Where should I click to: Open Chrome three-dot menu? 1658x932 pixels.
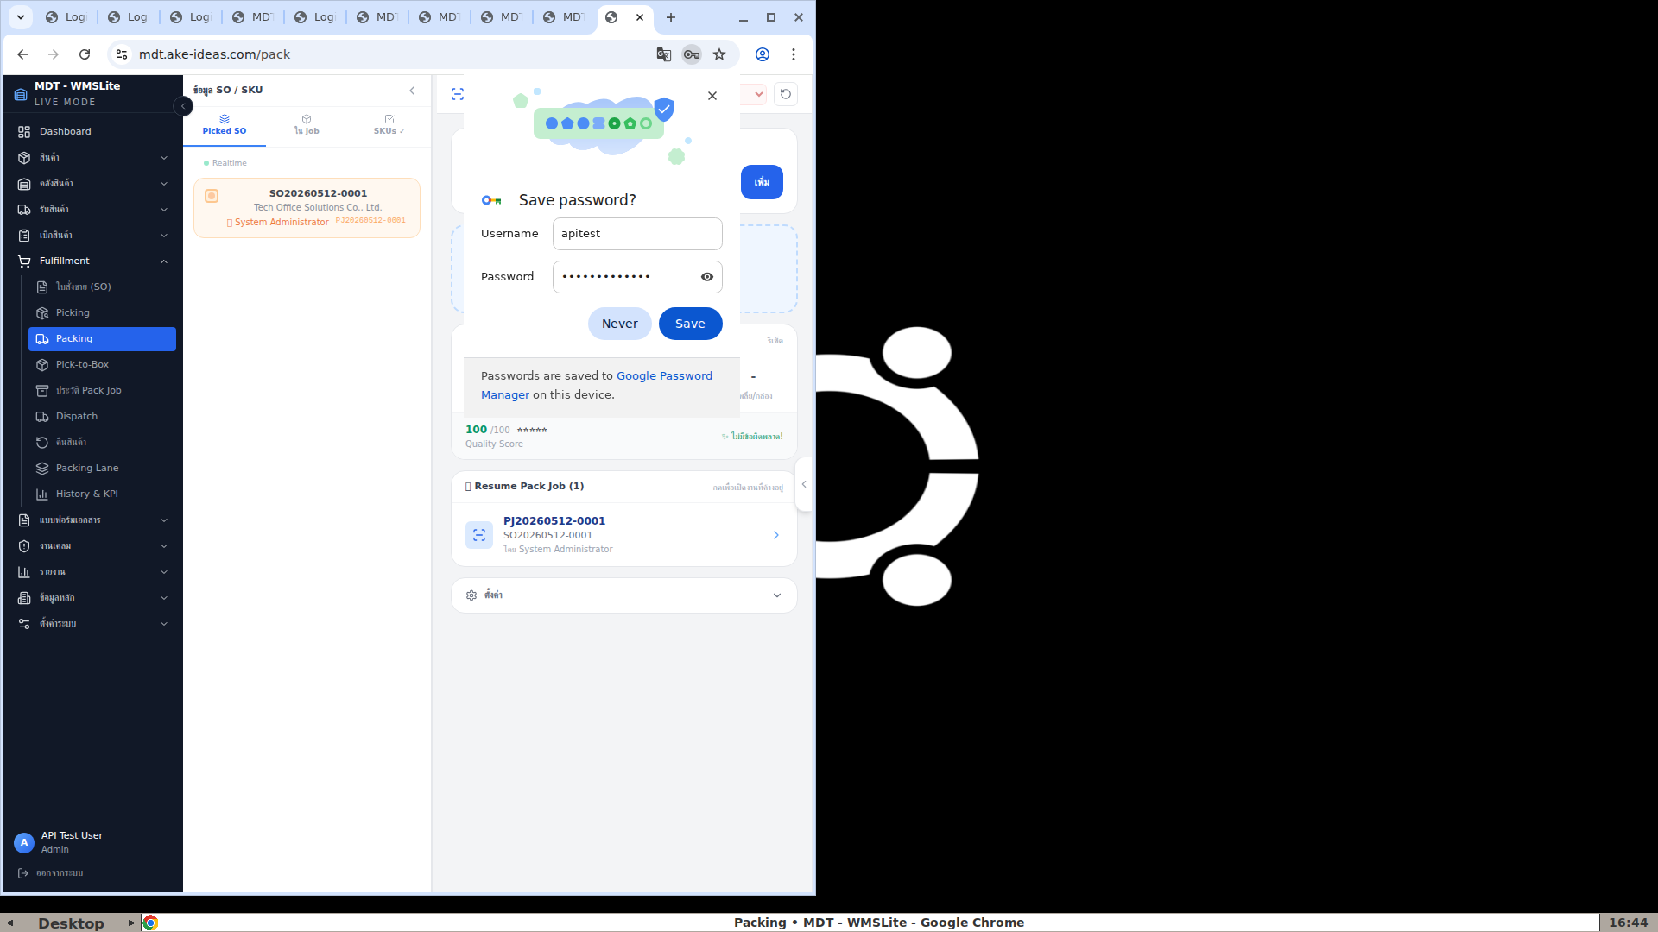pos(794,54)
